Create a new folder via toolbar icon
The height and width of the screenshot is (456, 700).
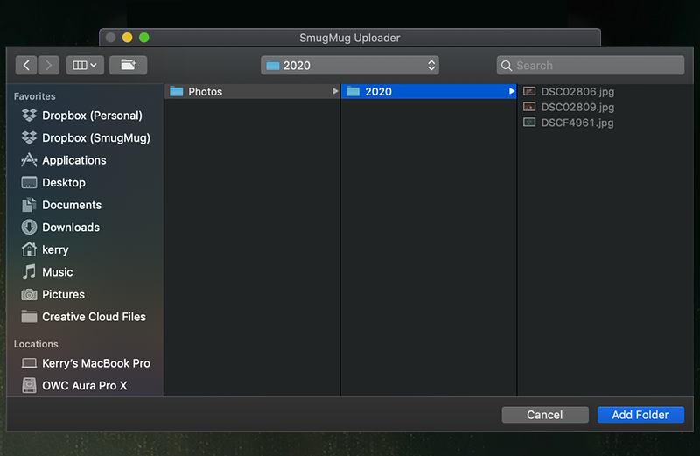coord(128,66)
